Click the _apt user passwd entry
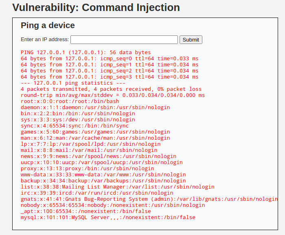285x235 pixels. (x=85, y=211)
